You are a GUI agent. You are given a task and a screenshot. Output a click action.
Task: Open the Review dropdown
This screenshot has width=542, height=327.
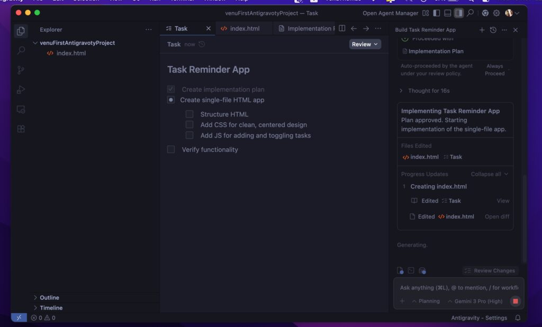365,44
